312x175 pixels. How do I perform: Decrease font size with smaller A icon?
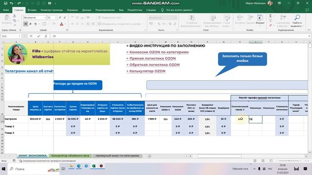pyautogui.click(x=65, y=17)
